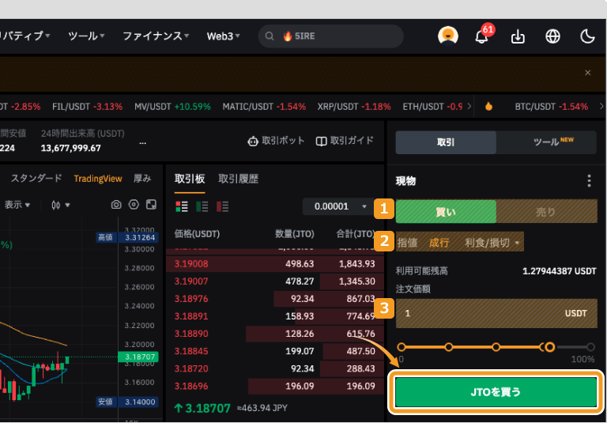Show buy-only order book view
The height and width of the screenshot is (423, 607).
tap(202, 206)
